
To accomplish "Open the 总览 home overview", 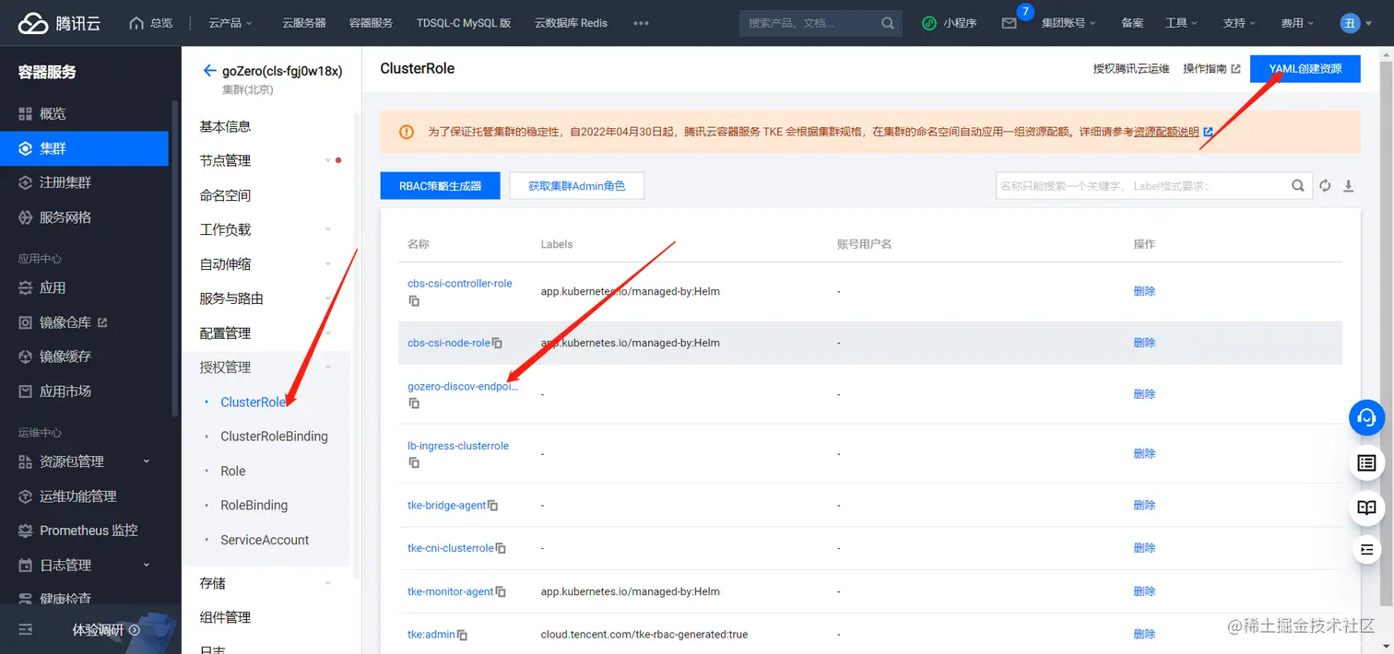I will tap(151, 23).
